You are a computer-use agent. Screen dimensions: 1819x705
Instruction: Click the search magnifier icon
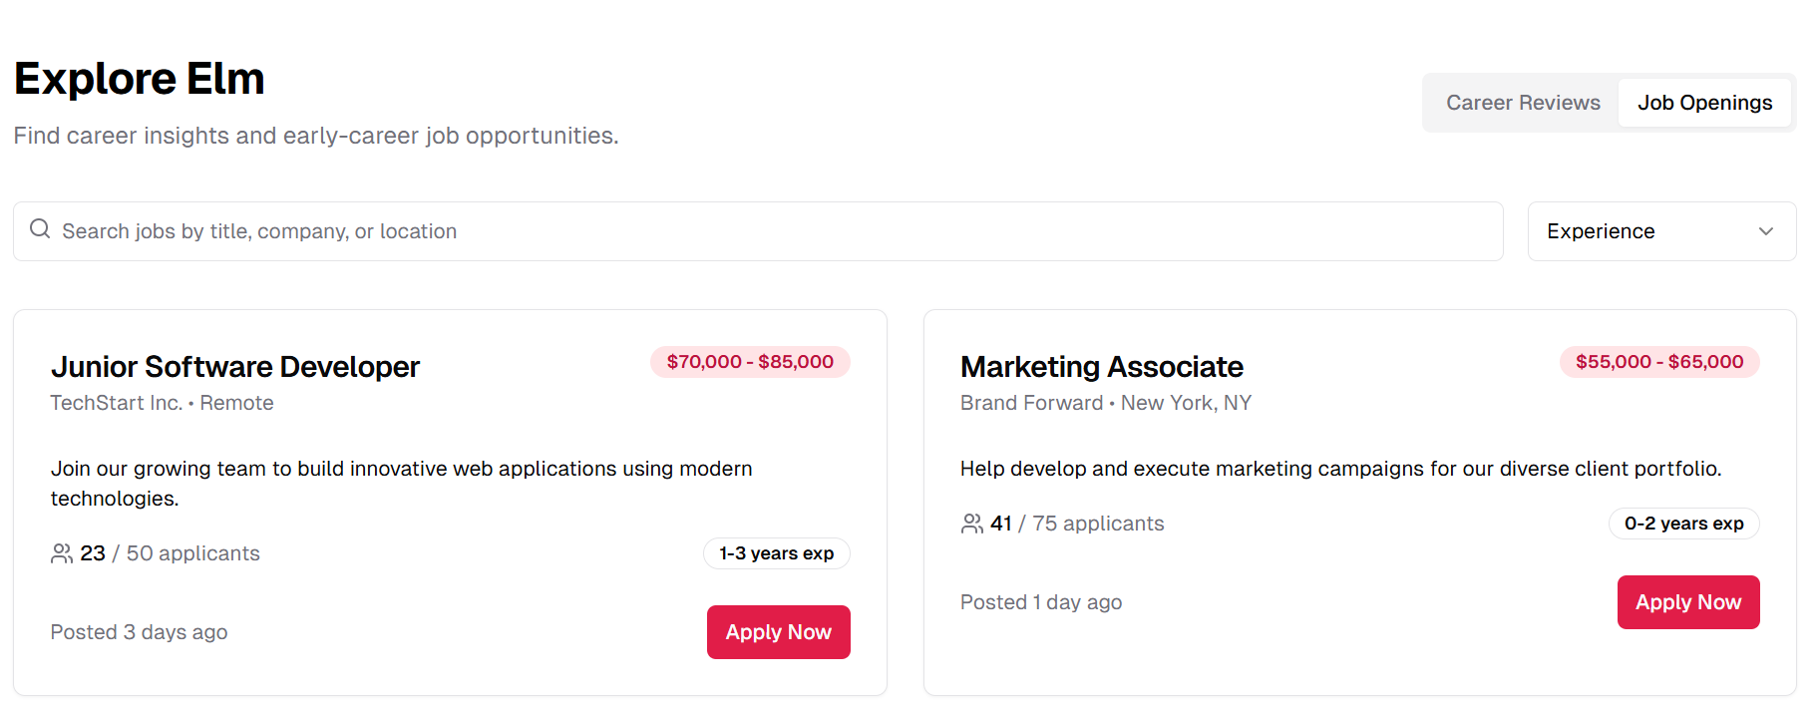pos(40,229)
